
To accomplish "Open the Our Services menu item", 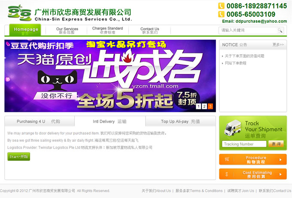I will (67, 31).
